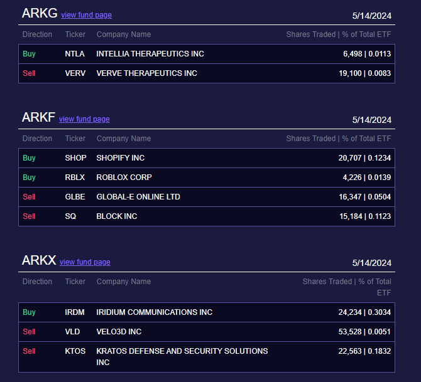421x382 pixels.
Task: Click ARKG Shares Traded column header
Action: 338,34
